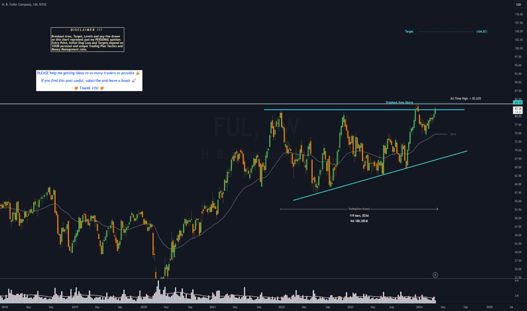Screen dimensions: 527x311
Task: Click the lightning bolt icon on chart
Action: [435, 275]
